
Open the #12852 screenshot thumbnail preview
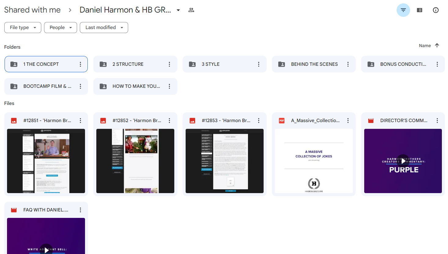click(x=135, y=161)
